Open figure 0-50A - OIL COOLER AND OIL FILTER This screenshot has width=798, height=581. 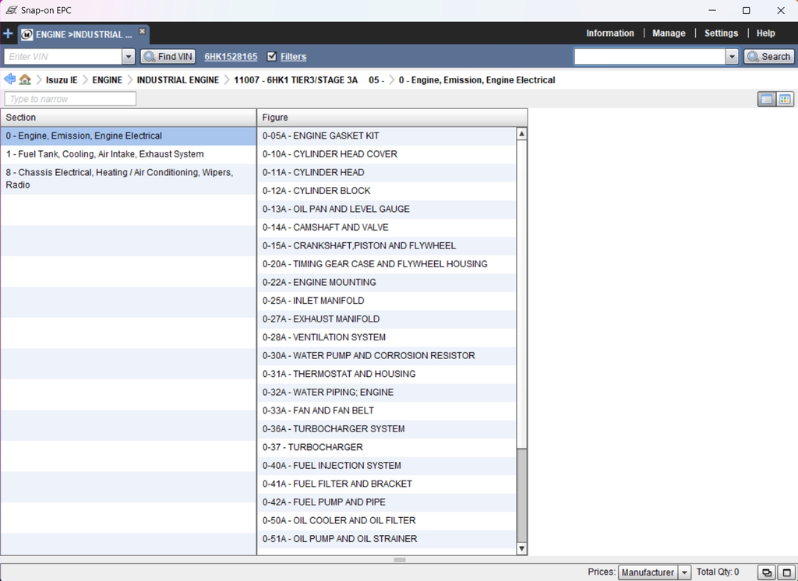tap(387, 520)
